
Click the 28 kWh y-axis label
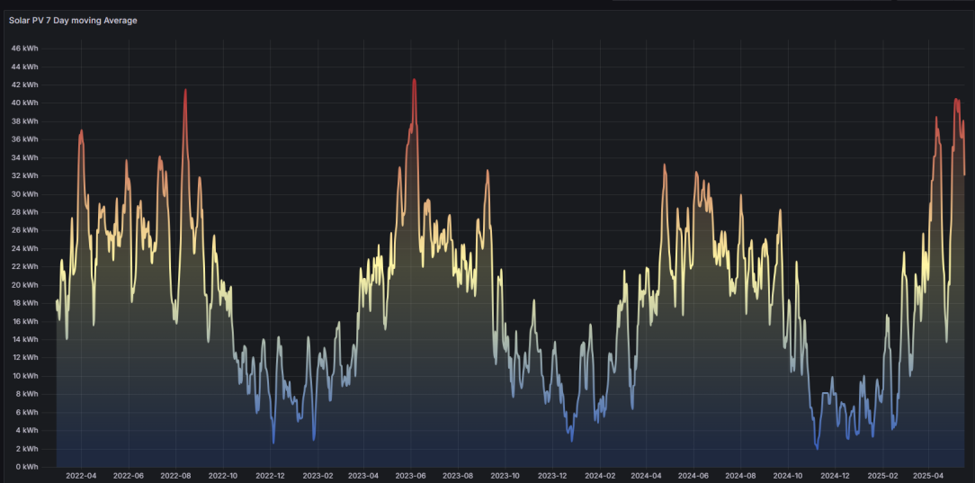(25, 212)
